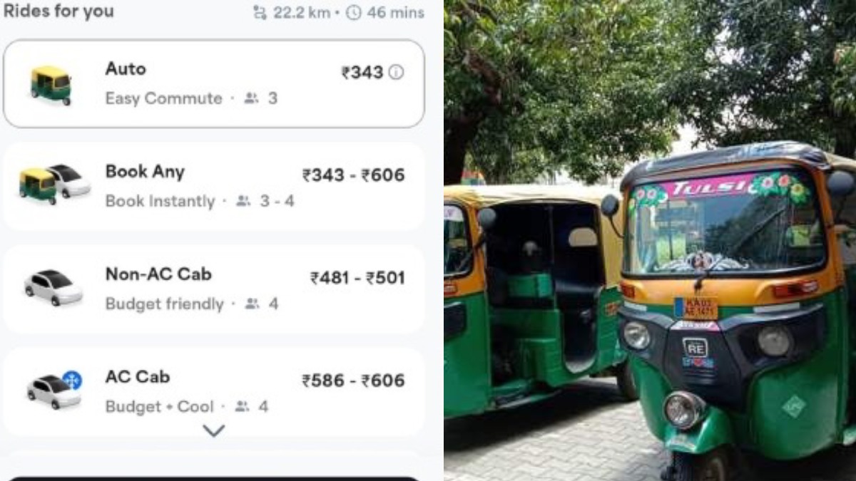This screenshot has width=856, height=481.
Task: Tap the black booking button at bottom
Action: (x=213, y=479)
